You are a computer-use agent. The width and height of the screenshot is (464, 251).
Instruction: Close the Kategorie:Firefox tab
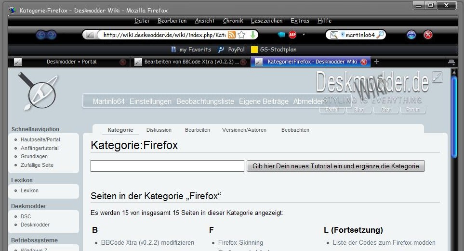pyautogui.click(x=364, y=62)
